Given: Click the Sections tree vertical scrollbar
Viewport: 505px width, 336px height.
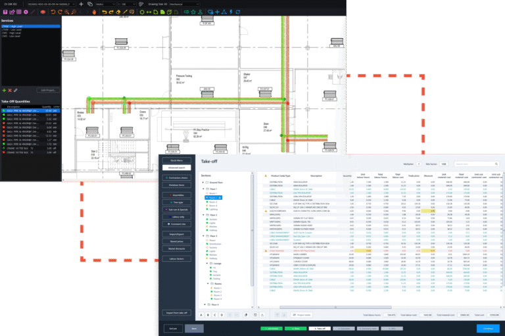Looking at the screenshot, I should tap(252, 230).
